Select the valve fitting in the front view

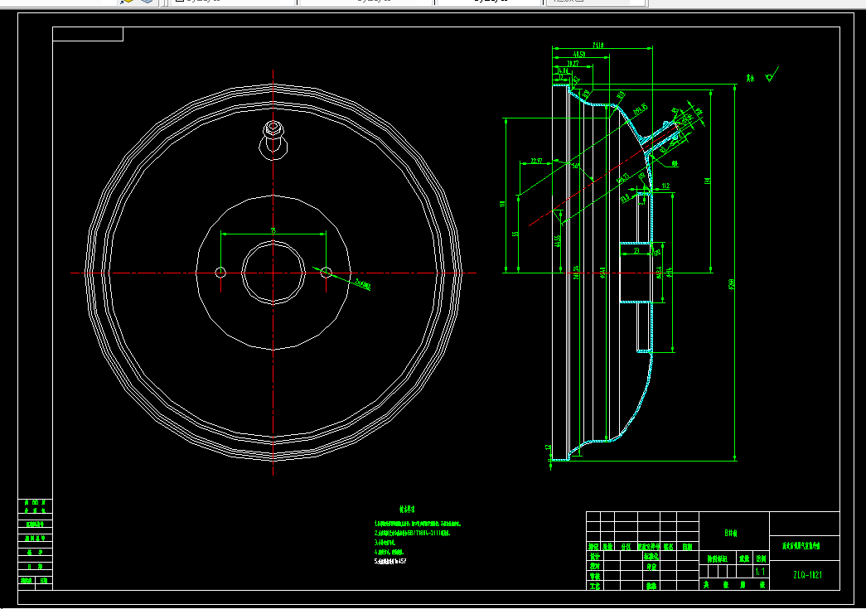273,140
